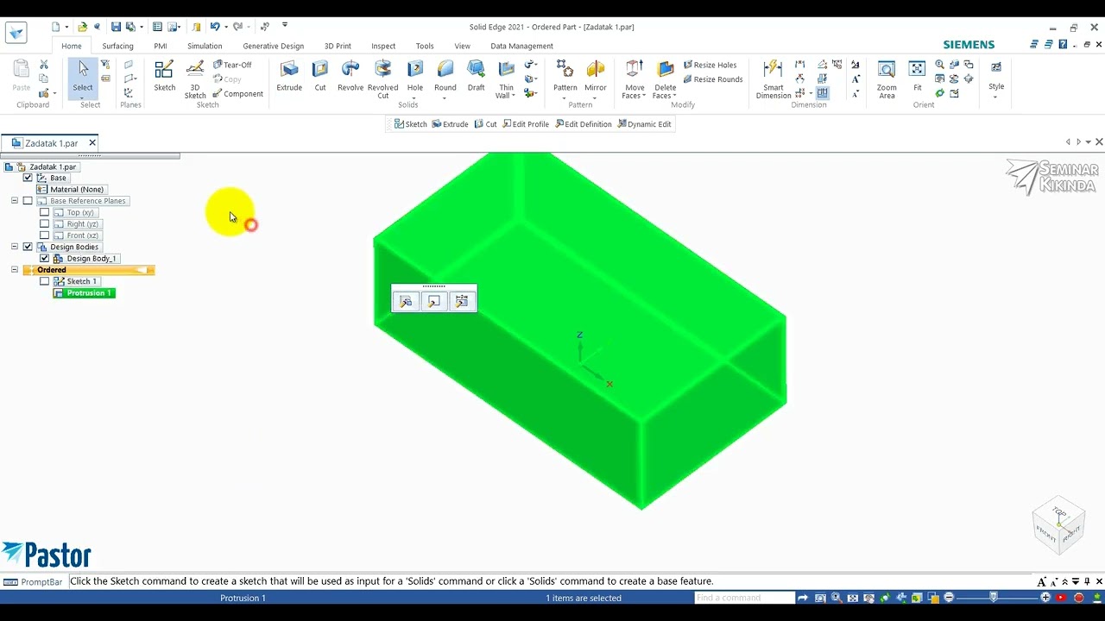Open the 3D Print tab
The image size is (1105, 621).
coord(338,46)
